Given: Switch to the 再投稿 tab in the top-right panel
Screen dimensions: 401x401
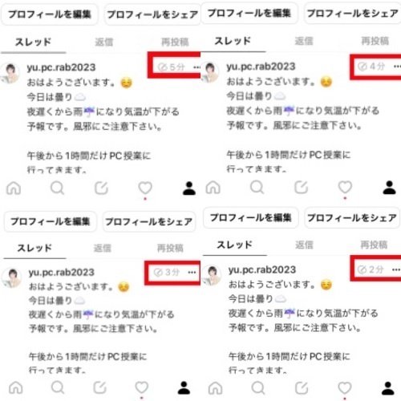Looking at the screenshot, I should pos(375,41).
